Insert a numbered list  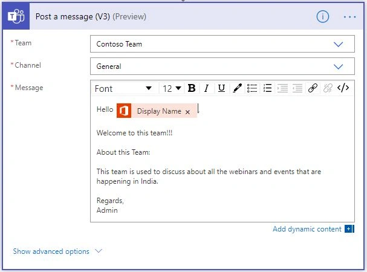coord(267,88)
